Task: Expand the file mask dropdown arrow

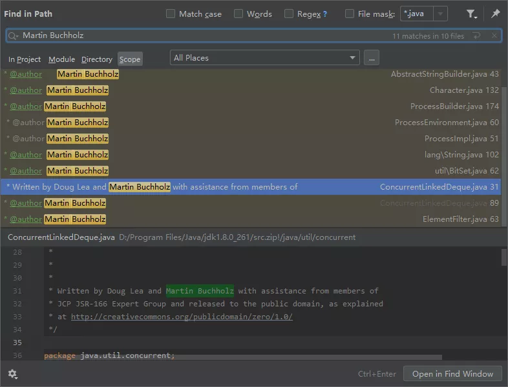Action: point(440,14)
